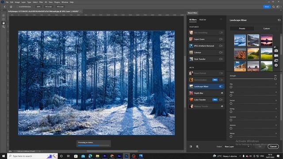This screenshot has height=159, width=283.
Task: Open the Photoshop icon in Windows taskbar
Action: click(126, 156)
